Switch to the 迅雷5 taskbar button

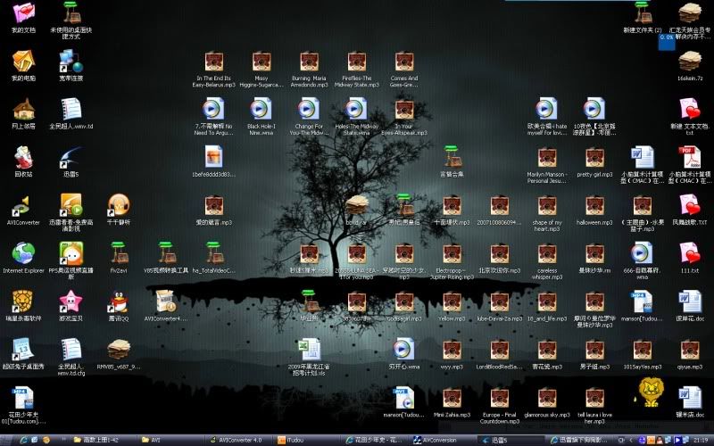point(511,440)
